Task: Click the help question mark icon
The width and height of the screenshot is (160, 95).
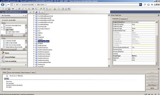Action: coord(152,5)
